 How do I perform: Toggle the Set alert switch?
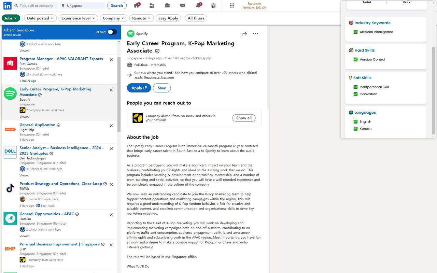coord(112,32)
